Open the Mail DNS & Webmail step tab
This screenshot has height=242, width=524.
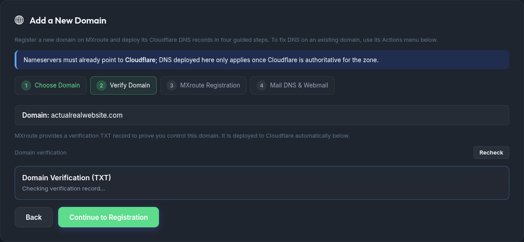point(292,86)
